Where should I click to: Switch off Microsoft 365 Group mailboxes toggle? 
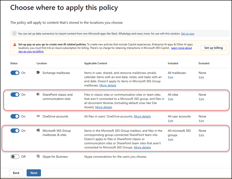click(15, 131)
